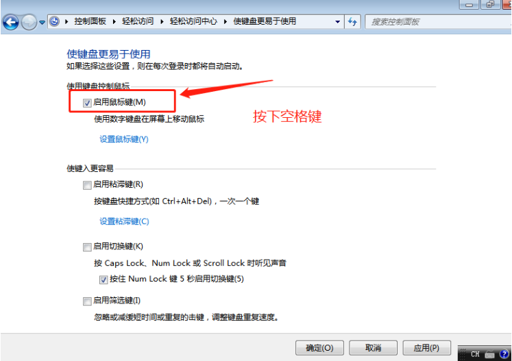Image resolution: width=512 pixels, height=361 pixels.
Task: Click the Back navigation arrow
Action: [x=11, y=22]
